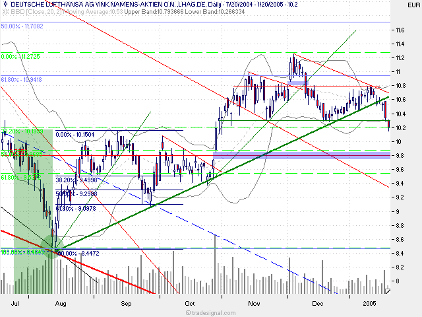Click the 2005 label on time axis
The height and width of the screenshot is (317, 422).
coord(369,304)
